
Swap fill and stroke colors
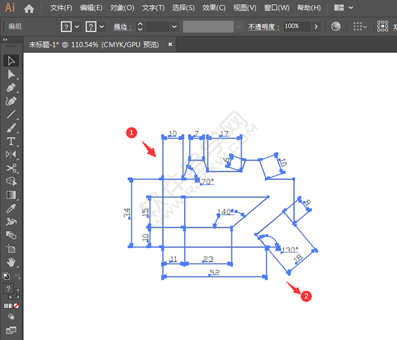click(x=17, y=276)
